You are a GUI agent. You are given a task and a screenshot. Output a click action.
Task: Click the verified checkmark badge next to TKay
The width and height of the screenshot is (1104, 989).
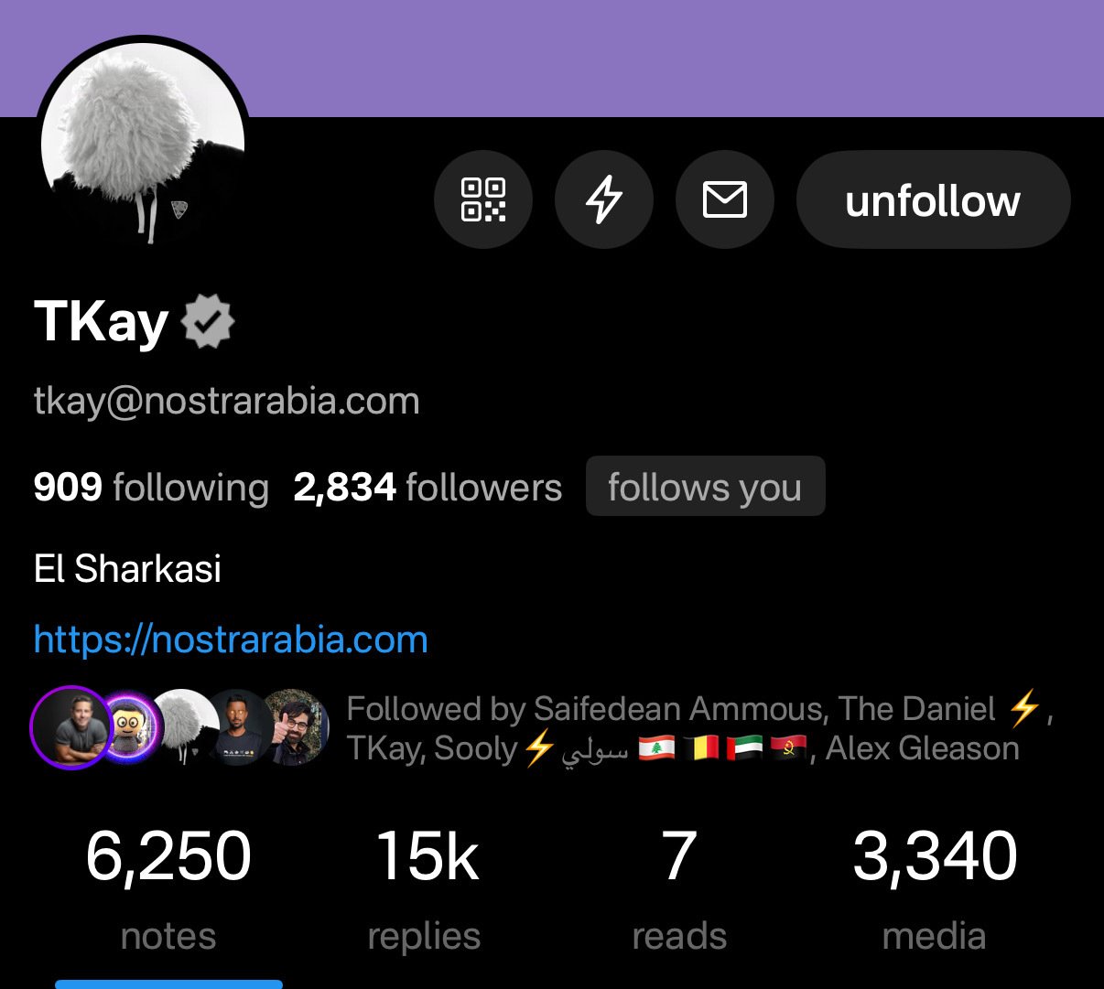[x=209, y=321]
